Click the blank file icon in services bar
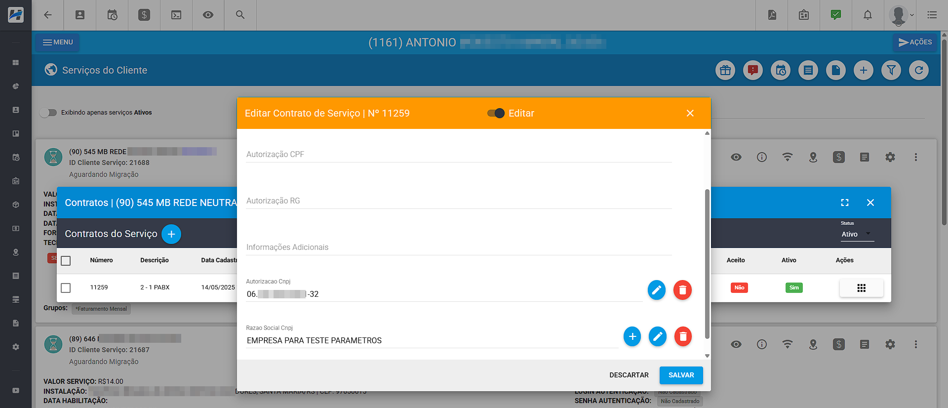The height and width of the screenshot is (408, 948). [836, 70]
